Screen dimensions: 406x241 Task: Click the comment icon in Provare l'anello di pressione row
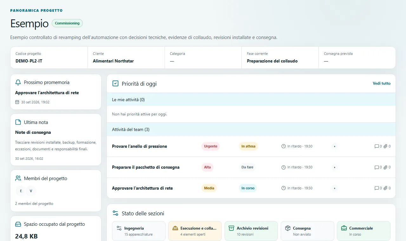(x=377, y=146)
